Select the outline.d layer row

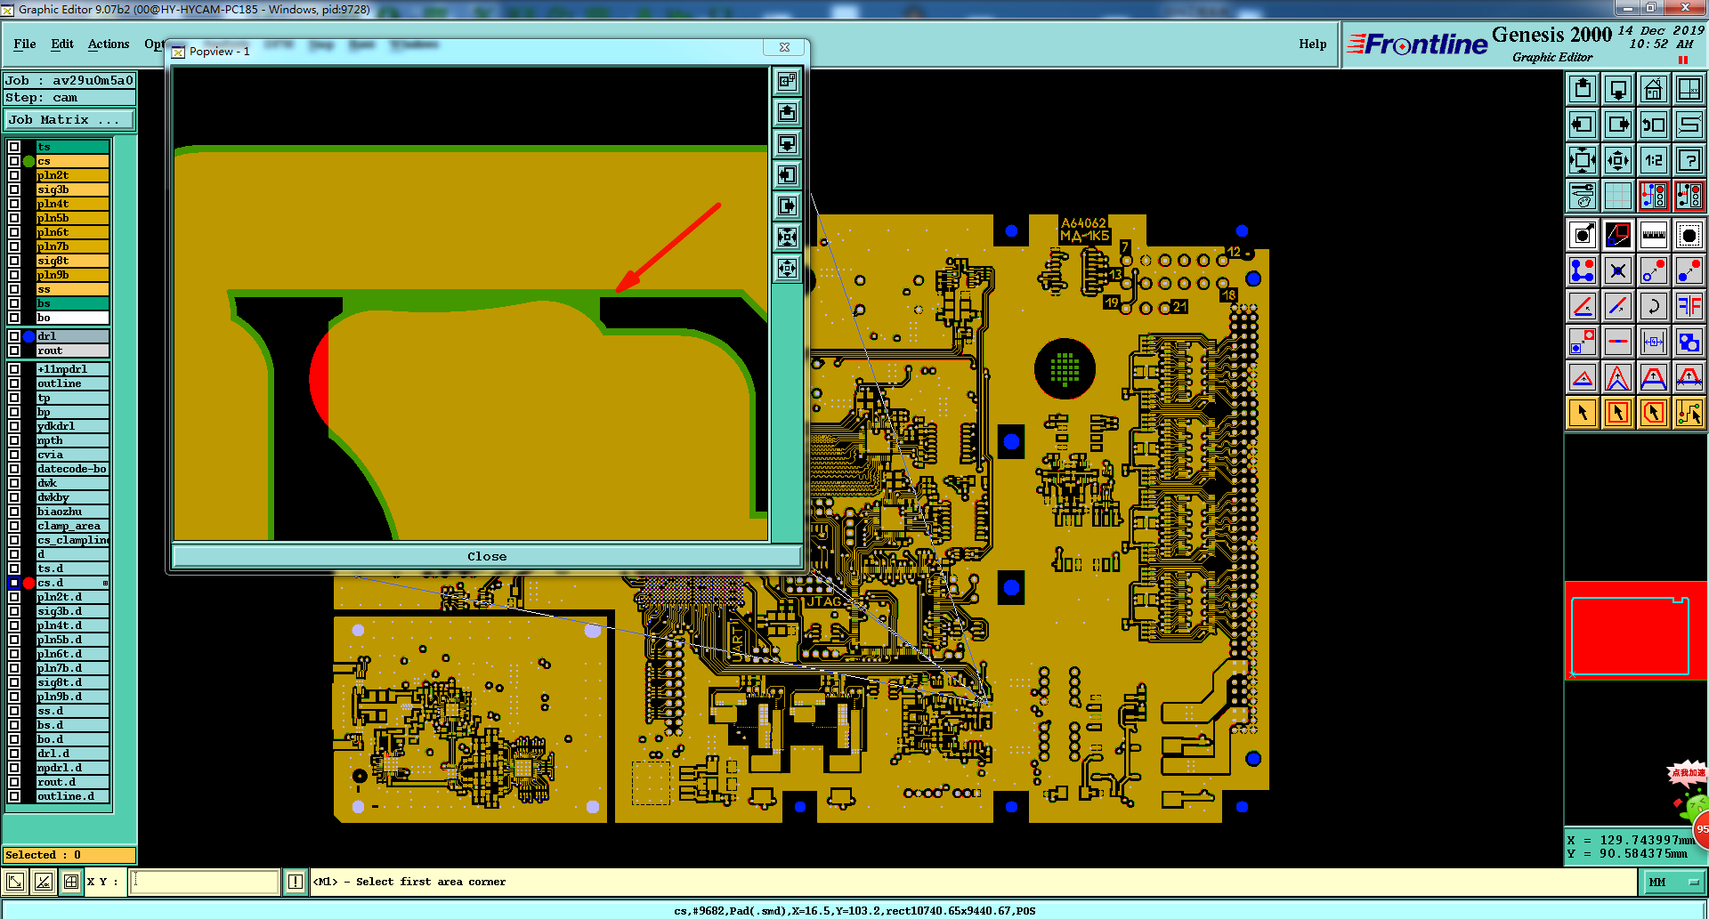point(73,796)
